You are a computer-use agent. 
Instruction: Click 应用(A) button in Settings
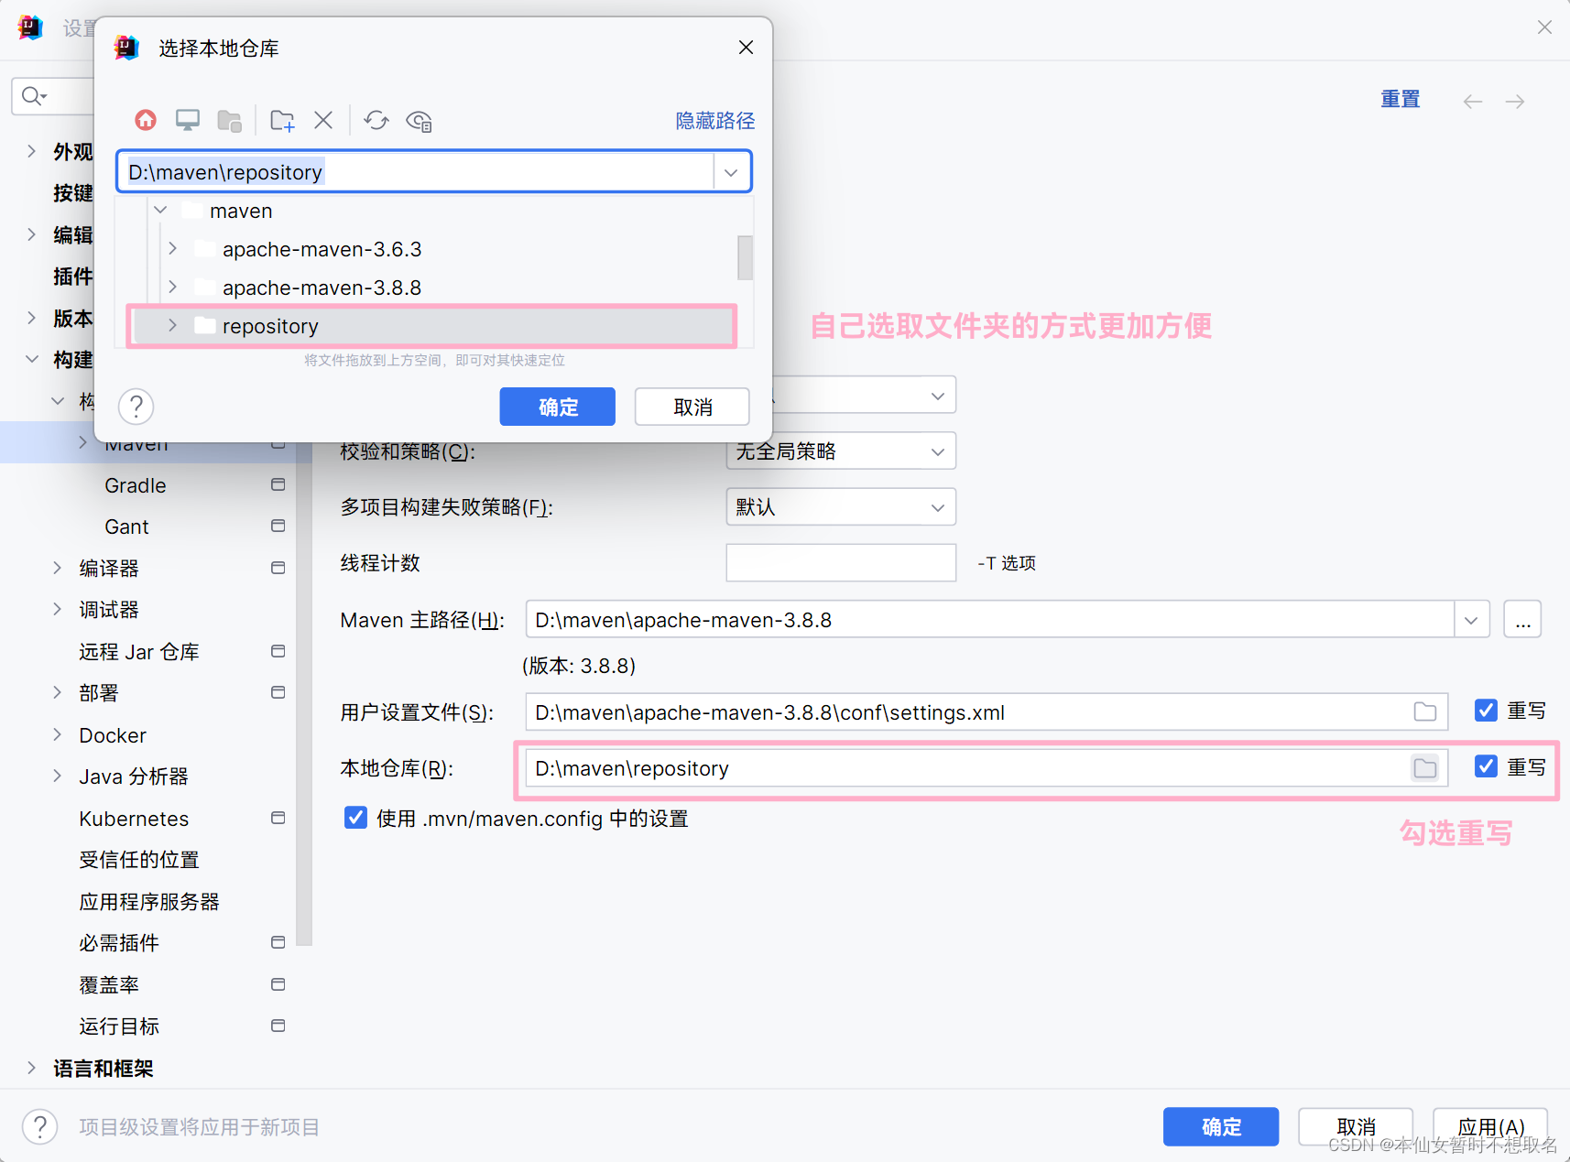tap(1491, 1126)
